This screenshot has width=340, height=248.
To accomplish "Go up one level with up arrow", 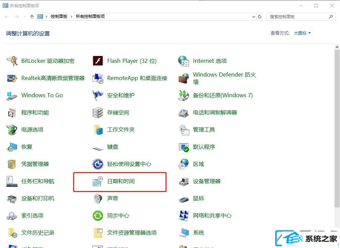I will (x=32, y=17).
